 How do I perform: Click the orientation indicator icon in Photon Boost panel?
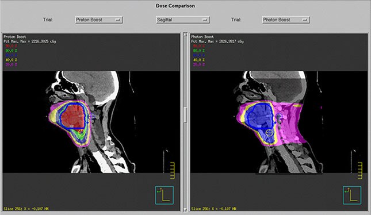point(352,195)
